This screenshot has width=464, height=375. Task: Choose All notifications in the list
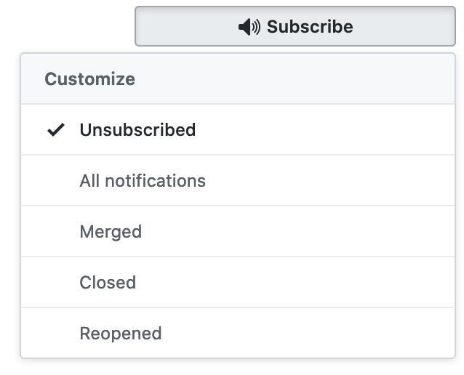tap(143, 181)
